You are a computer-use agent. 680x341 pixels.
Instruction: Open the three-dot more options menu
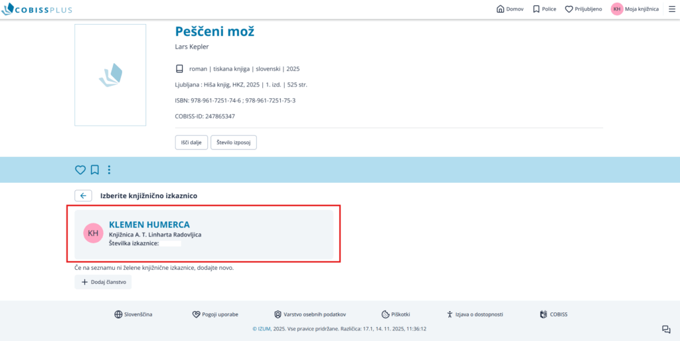coord(110,170)
